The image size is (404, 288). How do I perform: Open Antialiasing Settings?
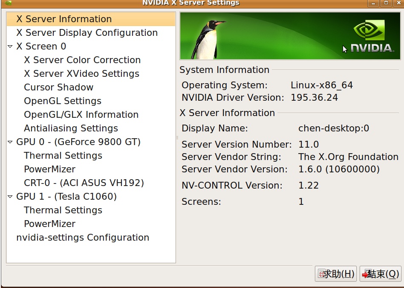pos(71,128)
